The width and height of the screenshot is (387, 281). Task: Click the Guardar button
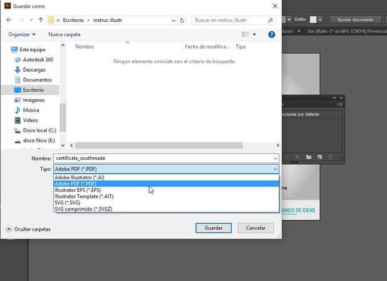pyautogui.click(x=213, y=228)
